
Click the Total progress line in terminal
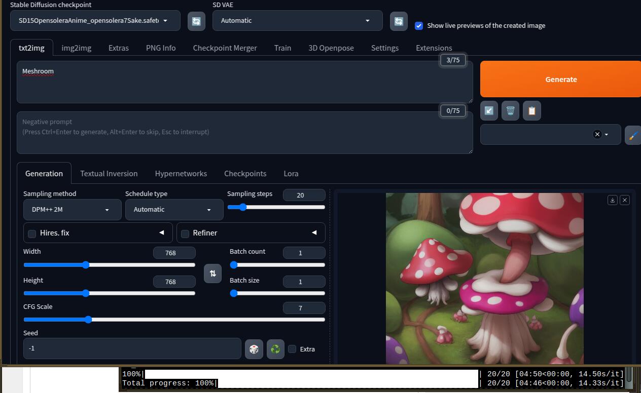pyautogui.click(x=373, y=383)
